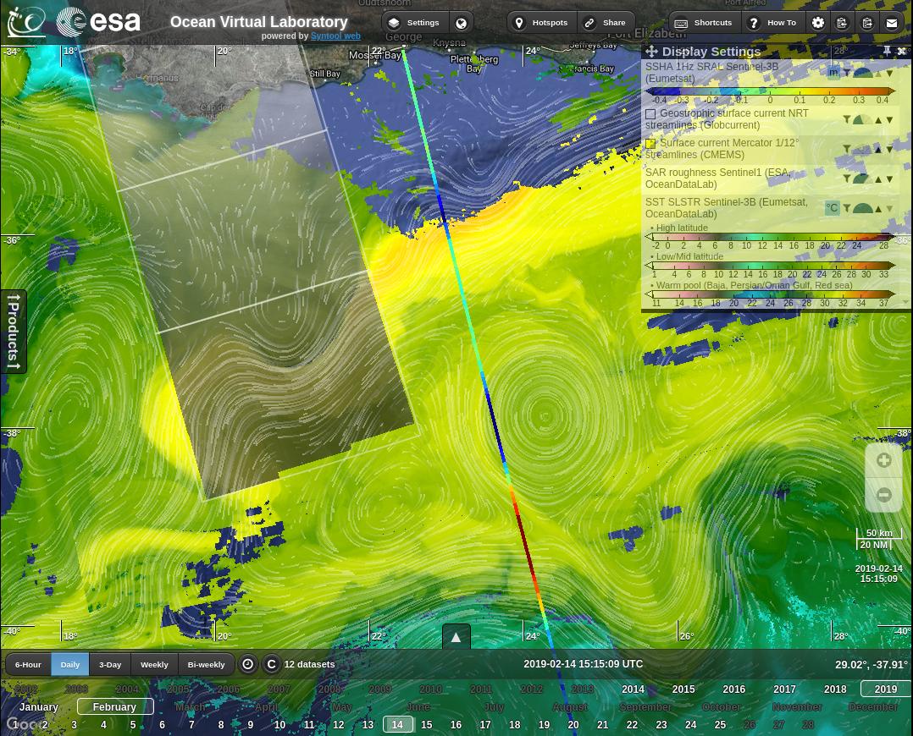Select the 6-Hour time span

click(x=28, y=664)
